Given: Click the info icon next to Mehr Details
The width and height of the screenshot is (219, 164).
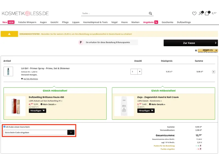Looking at the screenshot, I should point(41,104).
